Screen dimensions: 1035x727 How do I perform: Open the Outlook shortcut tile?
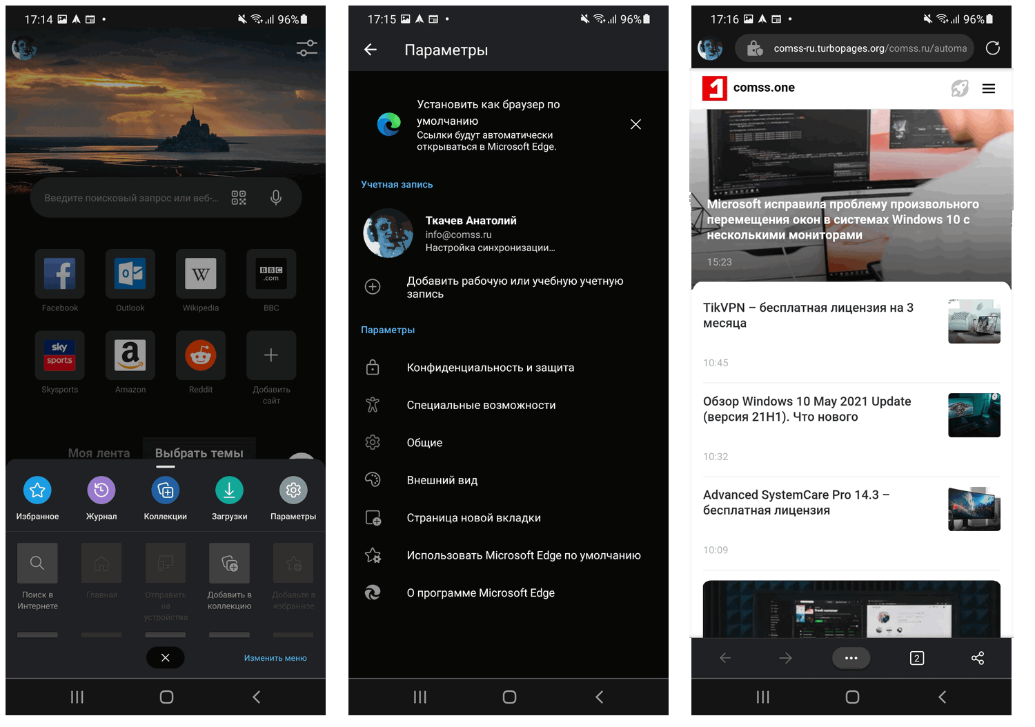tap(130, 275)
